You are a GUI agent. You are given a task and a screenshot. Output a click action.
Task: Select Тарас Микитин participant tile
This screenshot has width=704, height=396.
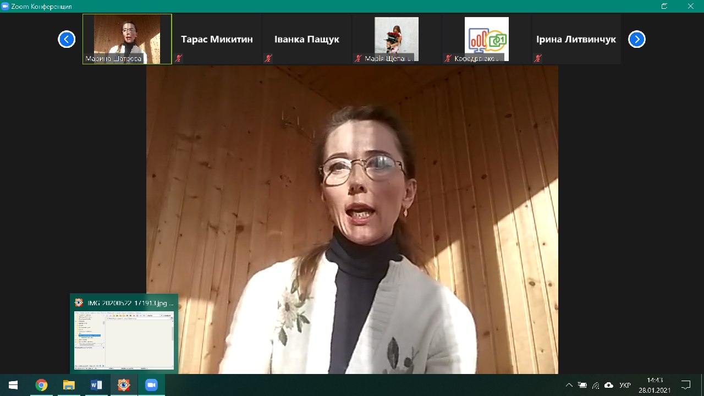(x=217, y=39)
